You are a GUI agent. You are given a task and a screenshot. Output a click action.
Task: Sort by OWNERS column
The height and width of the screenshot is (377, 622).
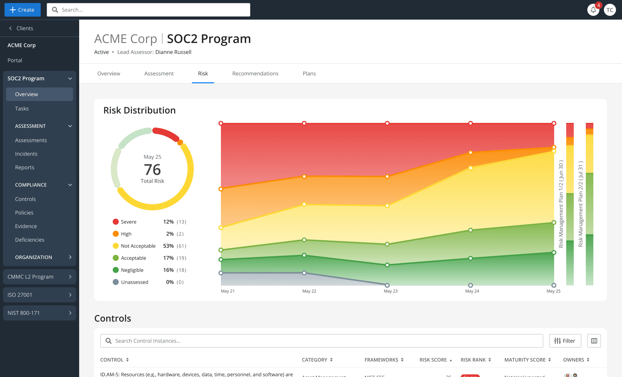pos(576,360)
